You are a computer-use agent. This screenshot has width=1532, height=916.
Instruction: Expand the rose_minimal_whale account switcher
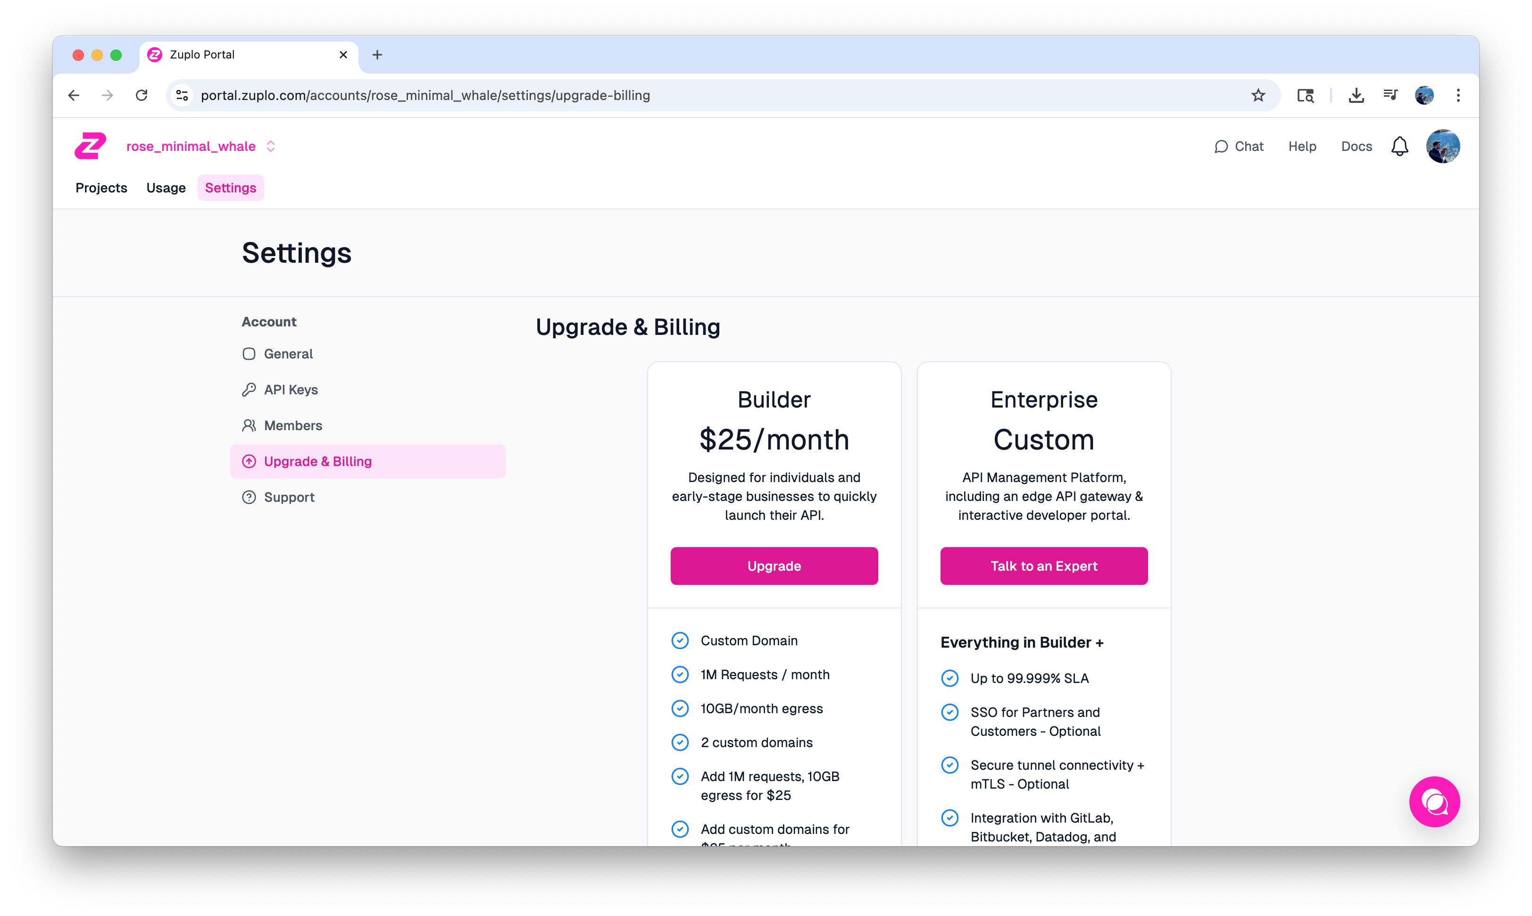click(270, 146)
